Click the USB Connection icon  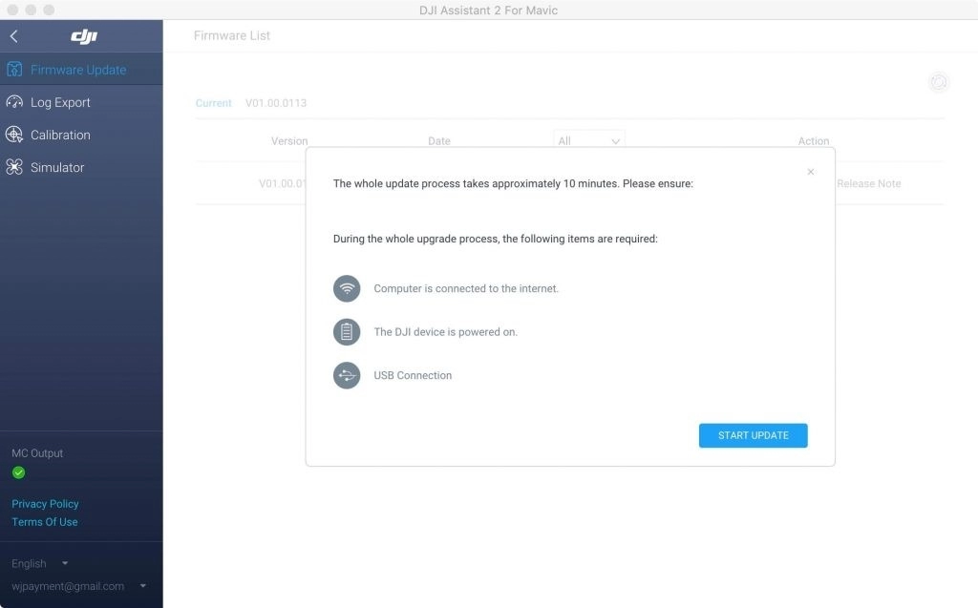347,375
